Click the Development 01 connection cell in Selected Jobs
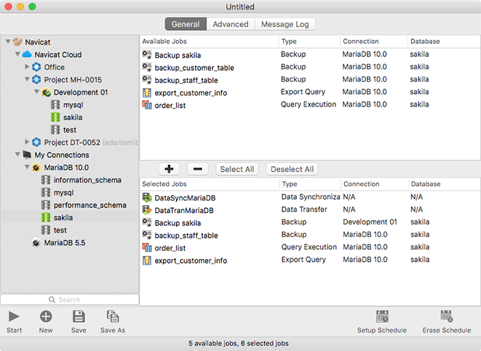This screenshot has height=351, width=481. coord(370,222)
